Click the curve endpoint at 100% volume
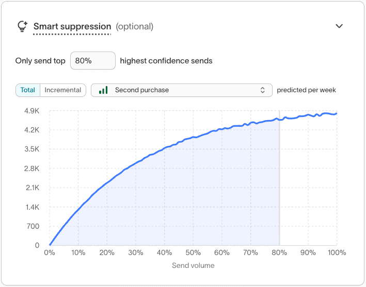The height and width of the screenshot is (287, 366). click(337, 113)
